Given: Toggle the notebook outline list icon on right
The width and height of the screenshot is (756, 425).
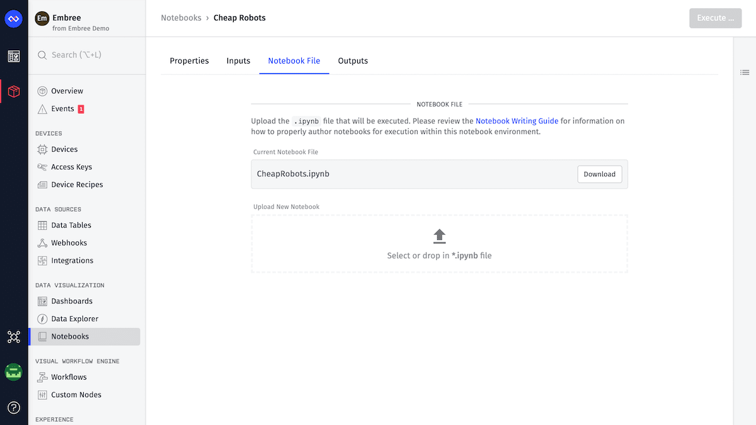Looking at the screenshot, I should [x=745, y=72].
